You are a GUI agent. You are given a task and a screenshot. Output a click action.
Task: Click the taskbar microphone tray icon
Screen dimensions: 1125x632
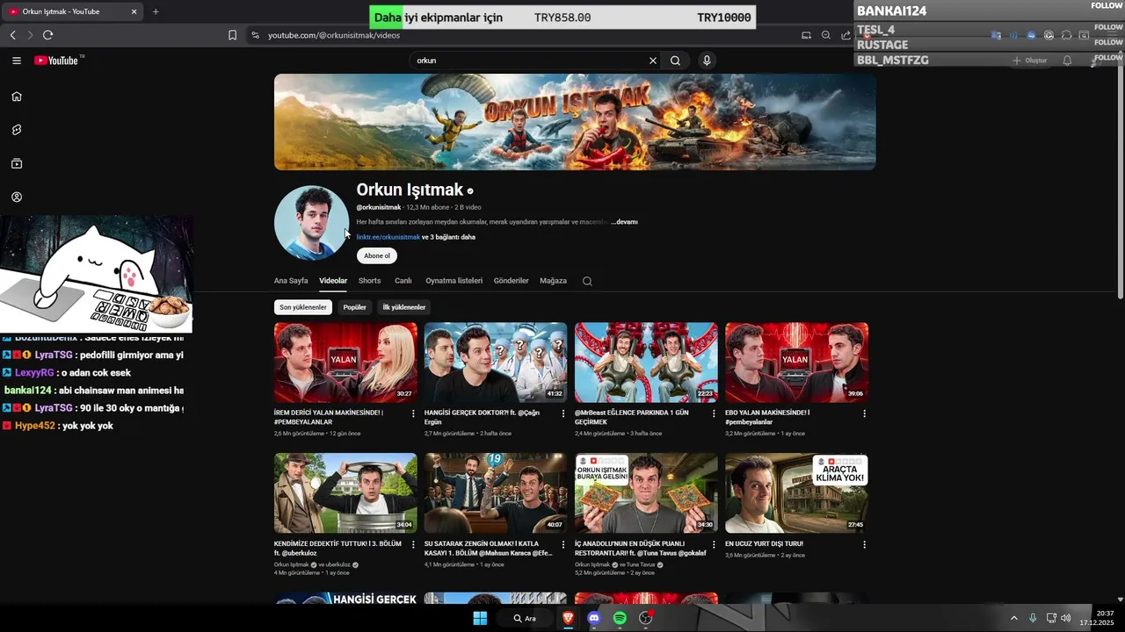point(1033,618)
